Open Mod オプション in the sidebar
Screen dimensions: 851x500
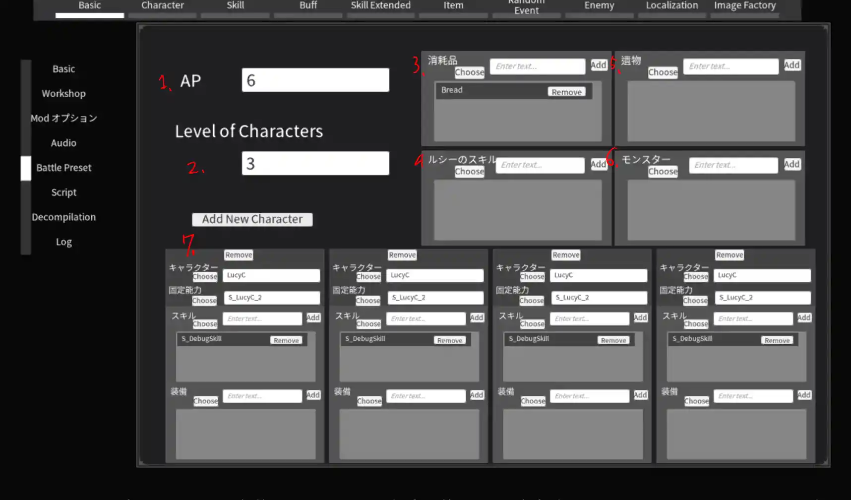pyautogui.click(x=63, y=118)
